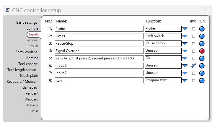Click the blue On indicator for Pause/Stop input

pyautogui.click(x=202, y=44)
